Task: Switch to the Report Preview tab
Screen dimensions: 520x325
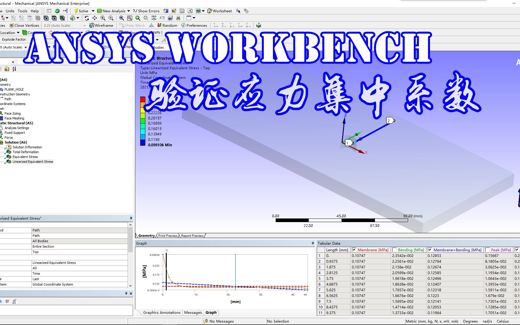Action: (192, 236)
